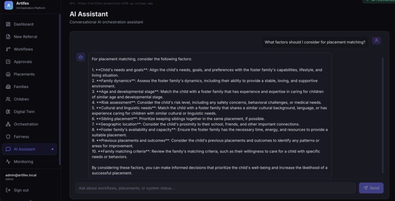Click the bot avatar beside the answer

80,57
